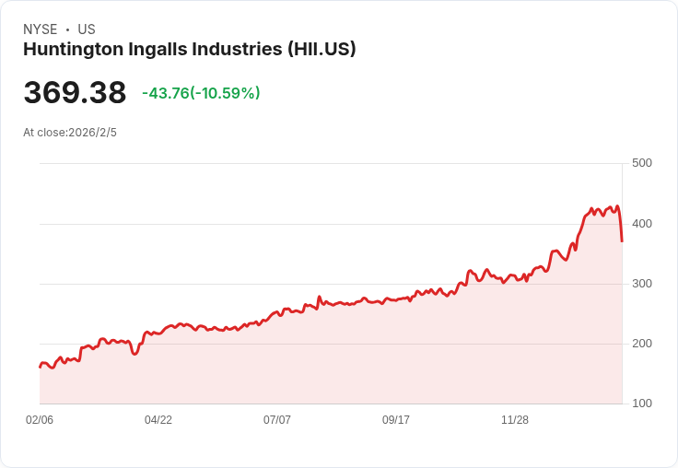Screen dimensions: 678x468
Task: Click the red line above the 07/07 label
Action: (277, 312)
